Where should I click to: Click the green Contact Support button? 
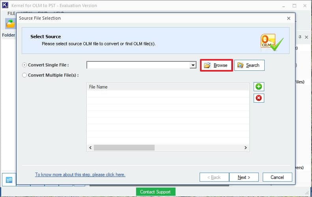[x=155, y=191]
